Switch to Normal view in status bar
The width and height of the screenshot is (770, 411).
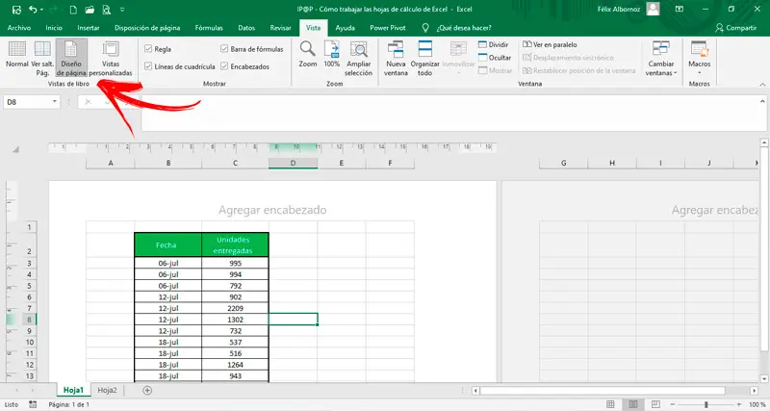coord(610,404)
